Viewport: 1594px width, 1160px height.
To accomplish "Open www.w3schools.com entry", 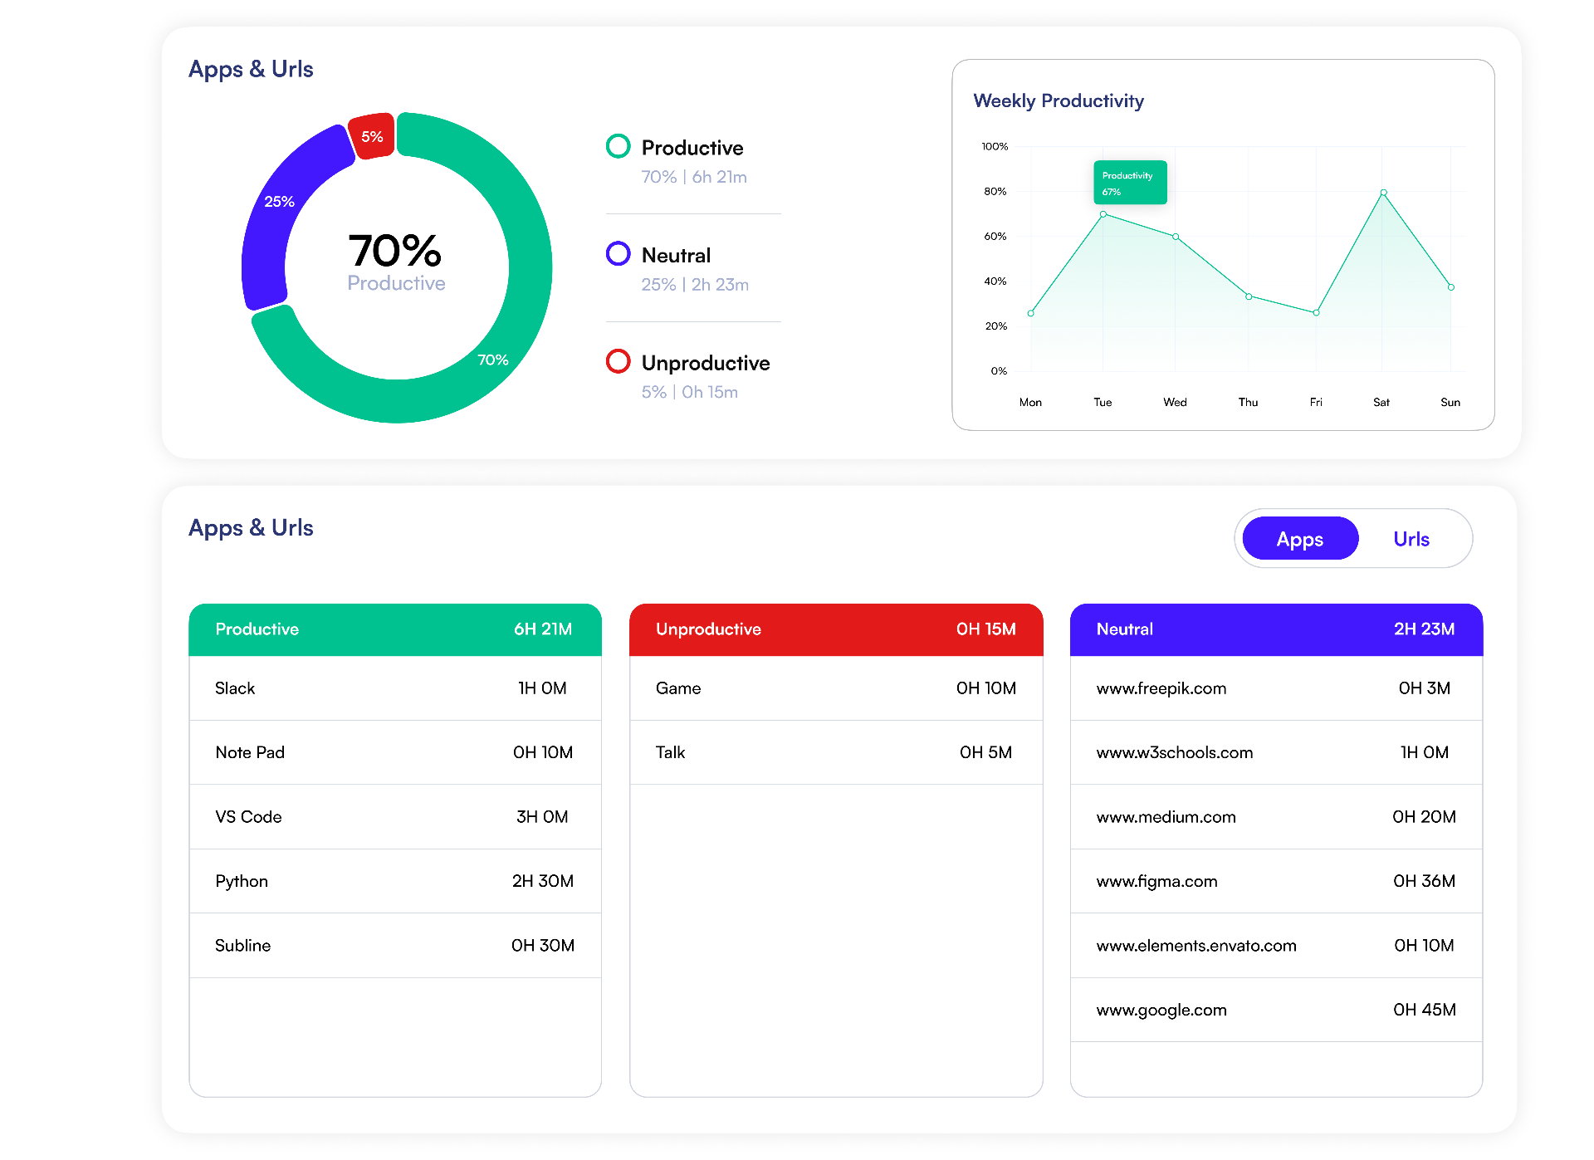I will click(1276, 752).
